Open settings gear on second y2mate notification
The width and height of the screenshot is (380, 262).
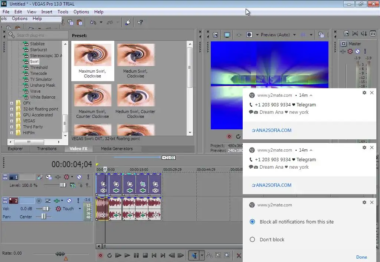pyautogui.click(x=364, y=147)
